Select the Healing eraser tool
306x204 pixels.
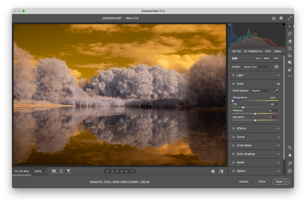(x=290, y=41)
